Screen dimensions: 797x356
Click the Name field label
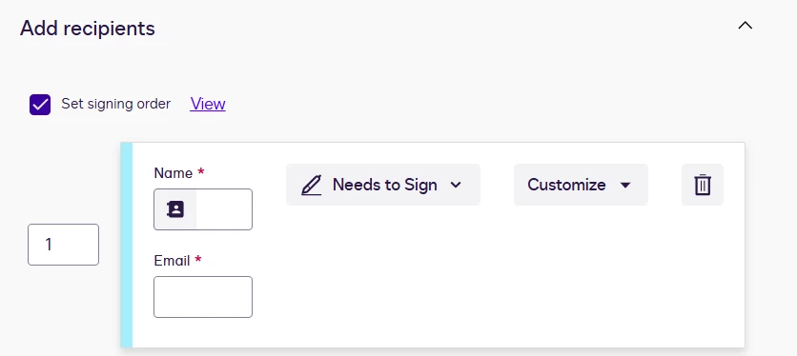coord(174,173)
